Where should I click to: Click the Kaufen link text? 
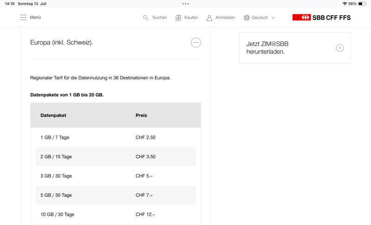point(191,18)
